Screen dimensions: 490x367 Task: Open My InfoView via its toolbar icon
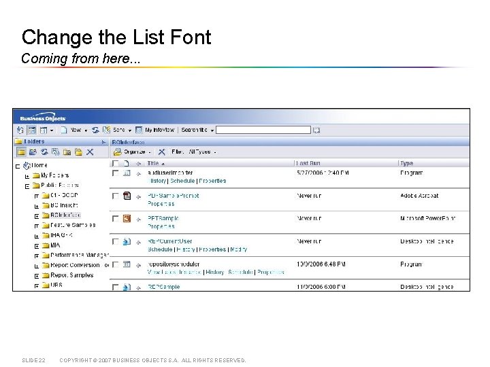[x=138, y=130]
